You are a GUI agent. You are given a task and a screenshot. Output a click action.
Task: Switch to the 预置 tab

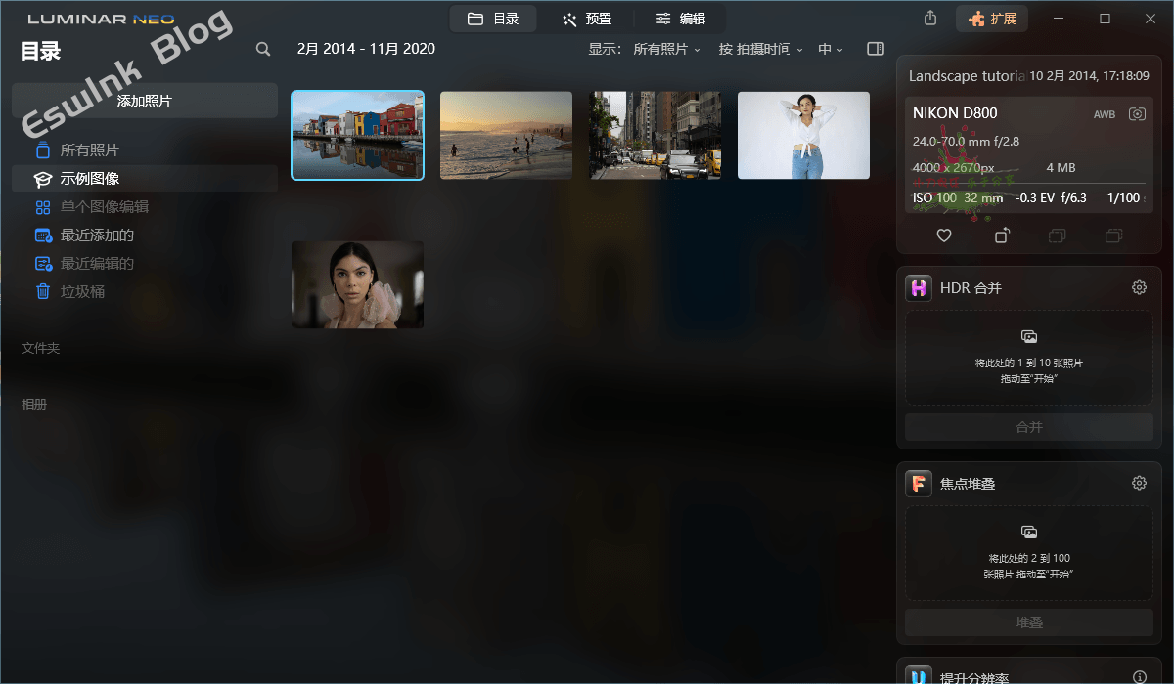(587, 19)
